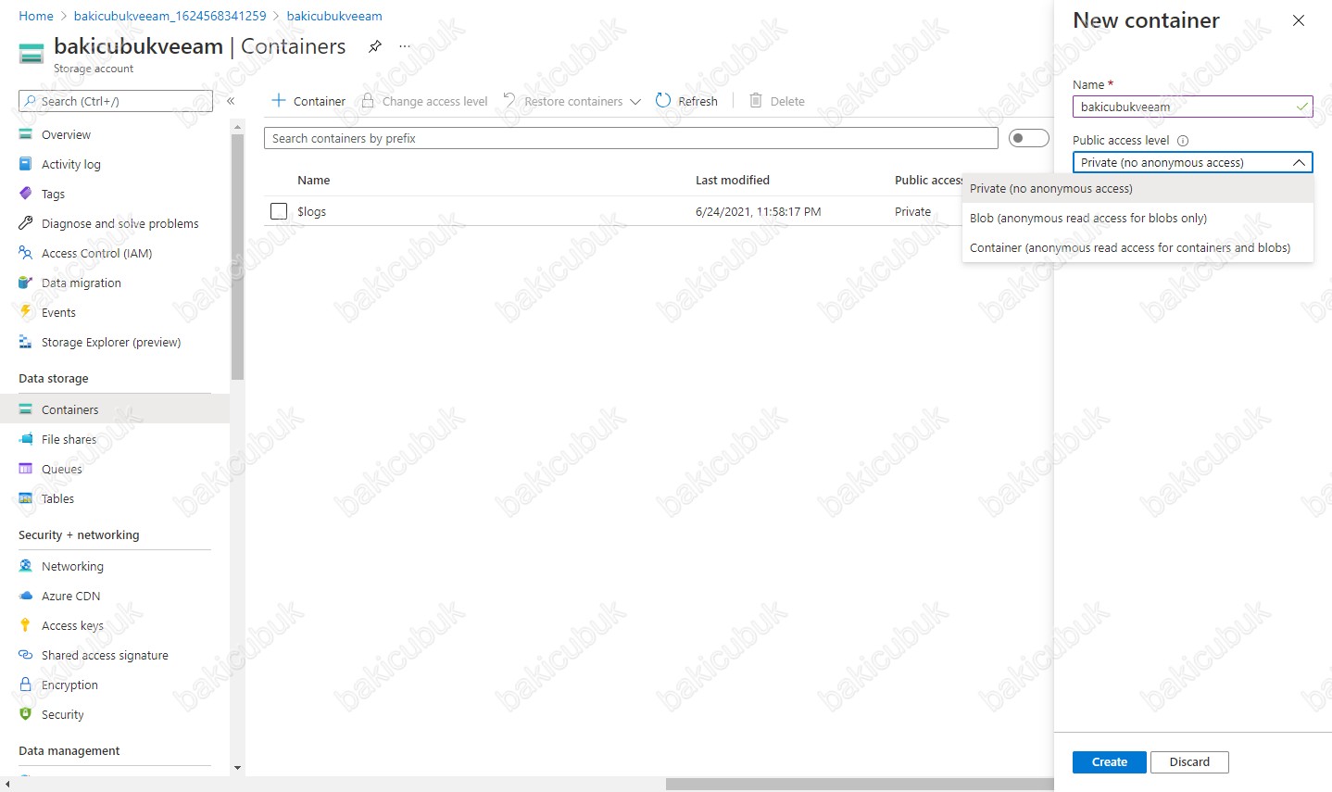Toggle the show deleted containers switch
Viewport: 1332px width, 792px height.
(1029, 138)
